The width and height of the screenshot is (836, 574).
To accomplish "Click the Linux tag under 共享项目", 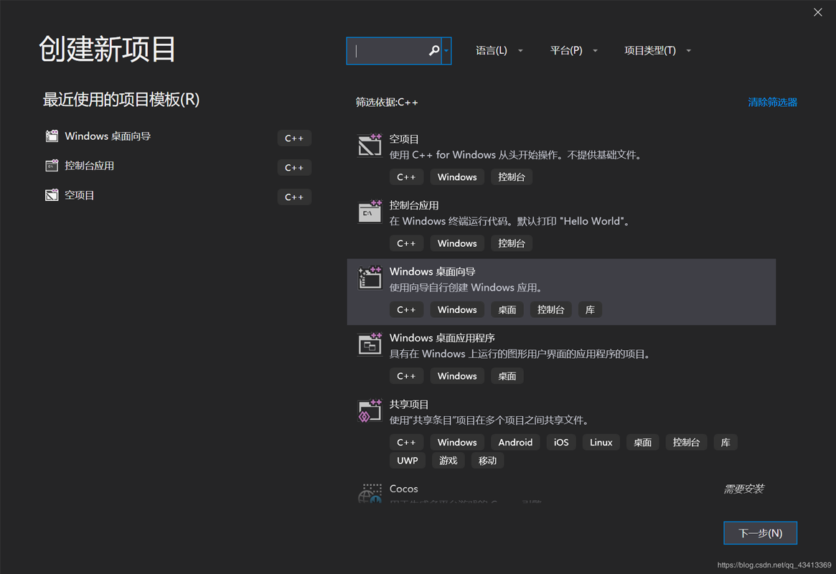I will 601,443.
